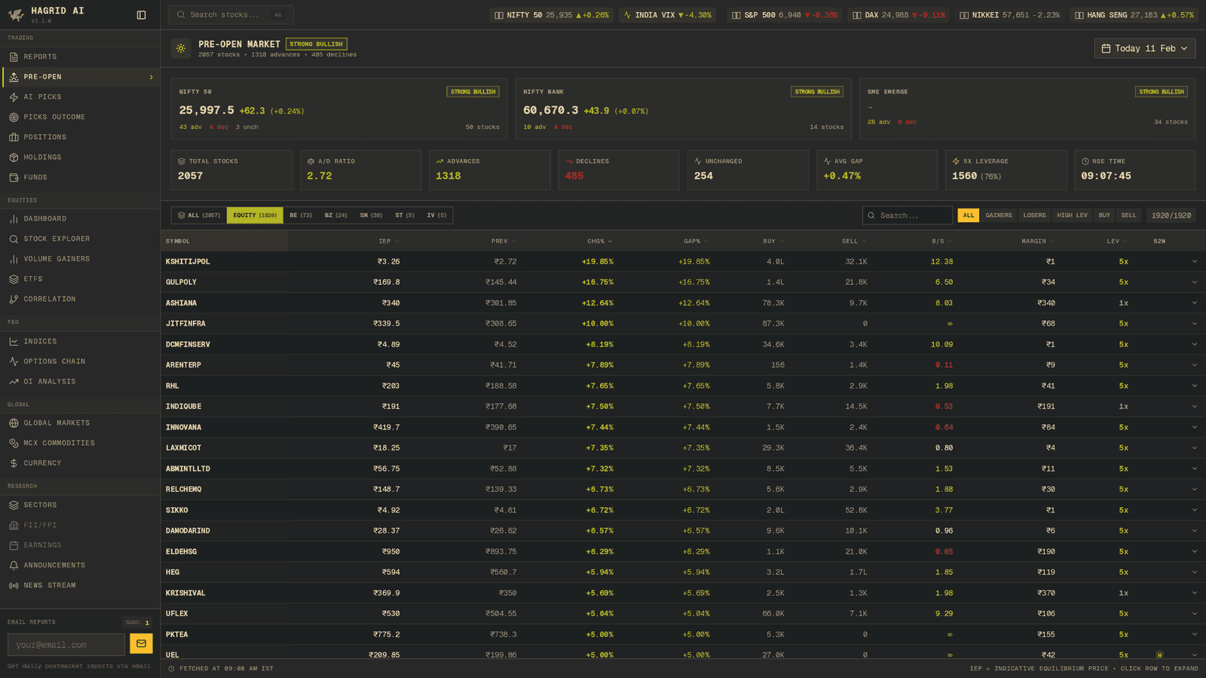Open Holdings in the sidebar

80,157
